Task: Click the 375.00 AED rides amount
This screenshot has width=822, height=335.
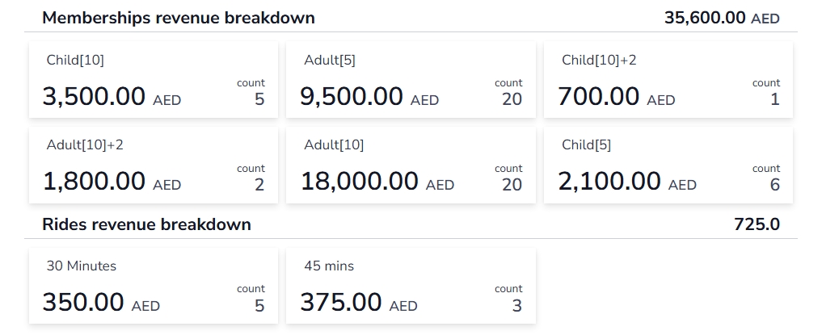Action: [359, 303]
